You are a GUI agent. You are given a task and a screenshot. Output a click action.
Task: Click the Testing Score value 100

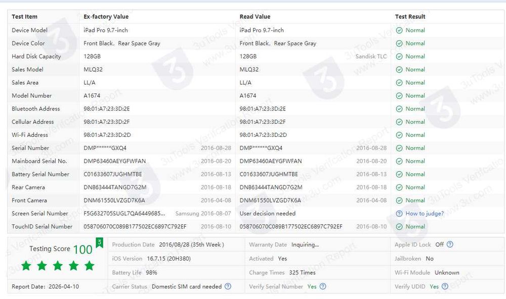82,250
